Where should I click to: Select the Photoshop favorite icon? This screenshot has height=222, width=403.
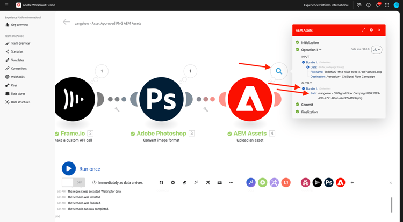(329, 182)
